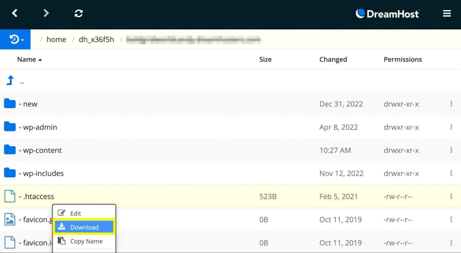Go to home in the breadcrumb path
The image size is (461, 253).
56,39
